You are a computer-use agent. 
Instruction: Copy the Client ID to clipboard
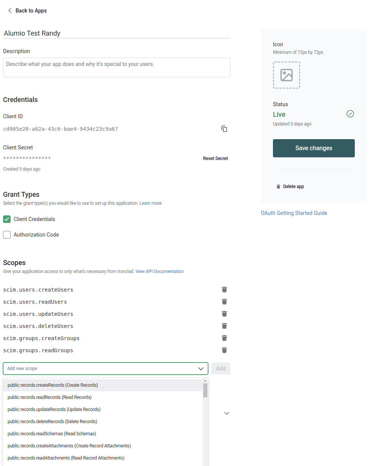[x=224, y=129]
